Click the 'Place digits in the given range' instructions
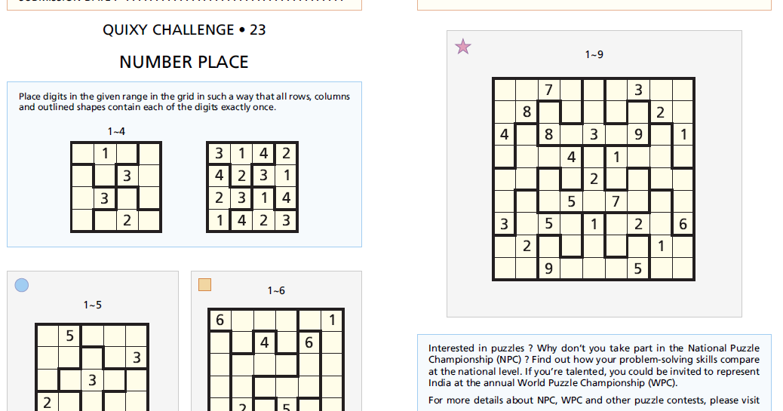The width and height of the screenshot is (783, 411). (184, 102)
